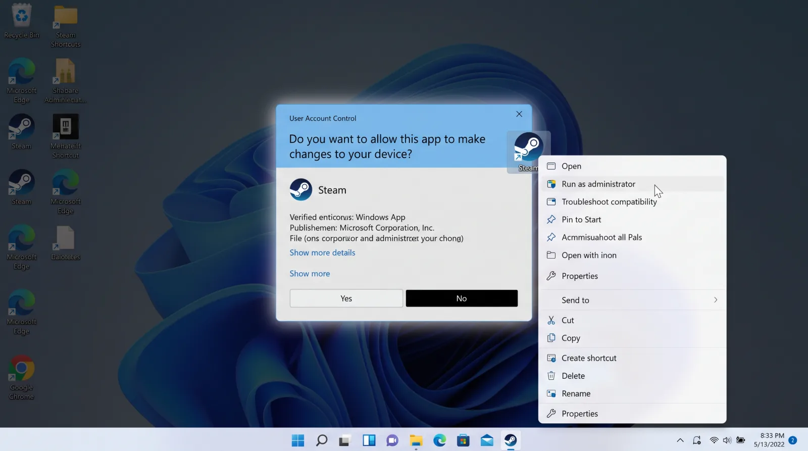Expand the Send to submenu
The width and height of the screenshot is (808, 451).
tap(632, 300)
